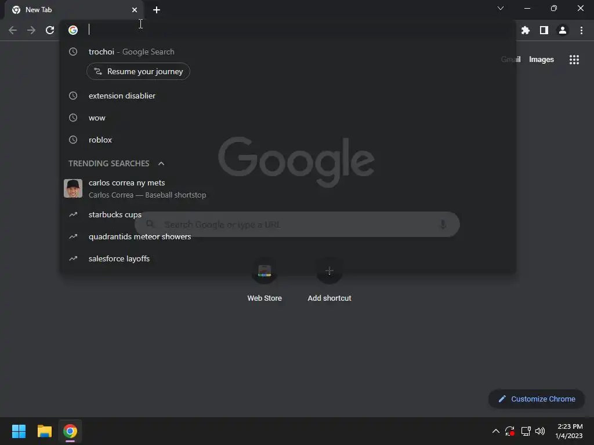Click Resume your journey chip
The width and height of the screenshot is (594, 445).
pos(138,71)
